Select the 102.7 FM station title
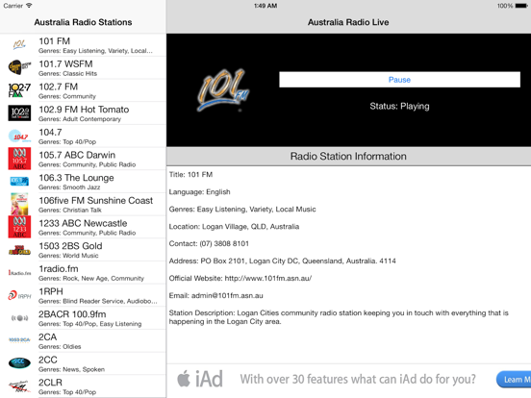The width and height of the screenshot is (531, 398). 59,87
